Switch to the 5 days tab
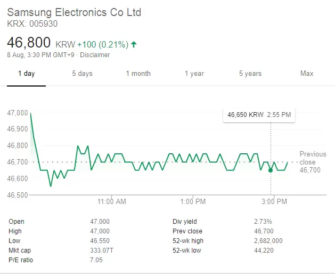 [x=82, y=74]
